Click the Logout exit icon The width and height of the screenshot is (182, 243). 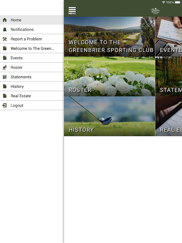coord(5,105)
